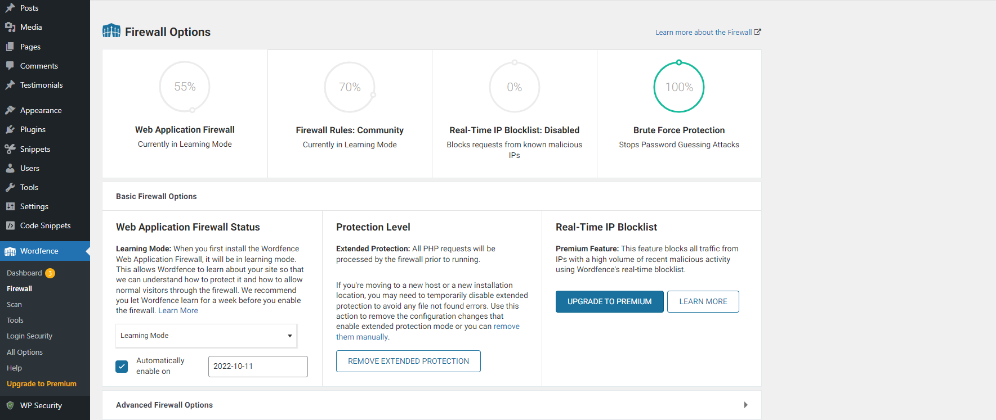Viewport: 996px width, 420px height.
Task: Open Wordfence Tools submenu item
Action: coord(15,320)
